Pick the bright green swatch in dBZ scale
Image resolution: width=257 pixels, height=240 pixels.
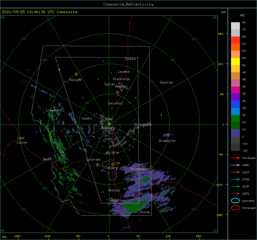235,119
